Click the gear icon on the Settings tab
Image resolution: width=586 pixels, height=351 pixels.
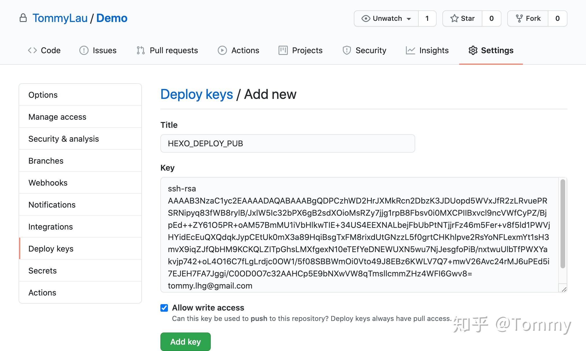point(473,50)
